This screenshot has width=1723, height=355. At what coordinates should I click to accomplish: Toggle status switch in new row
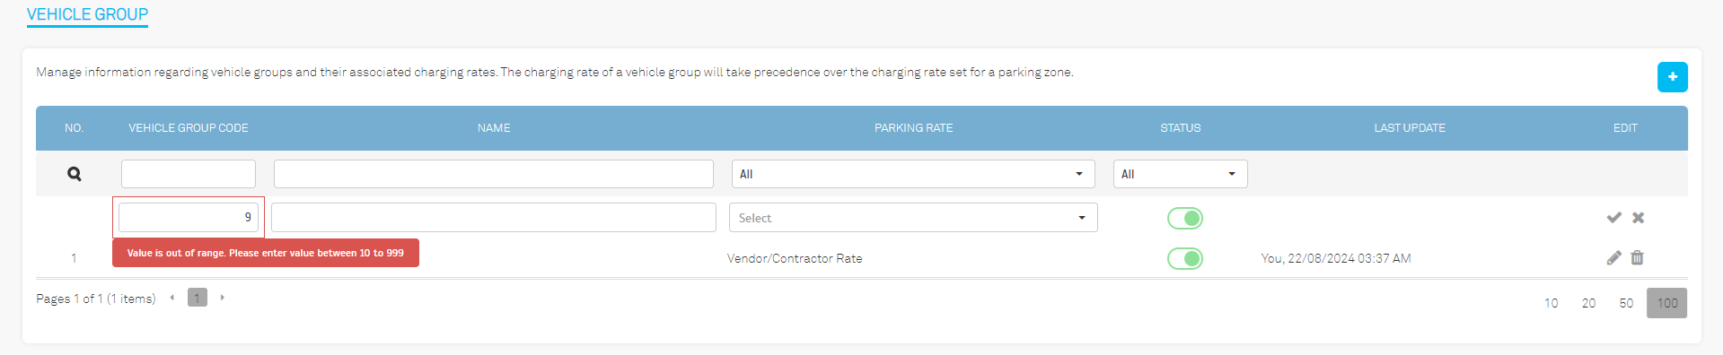tap(1184, 218)
